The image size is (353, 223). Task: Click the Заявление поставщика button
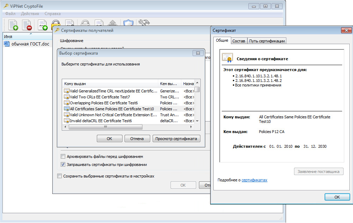pos(319,171)
